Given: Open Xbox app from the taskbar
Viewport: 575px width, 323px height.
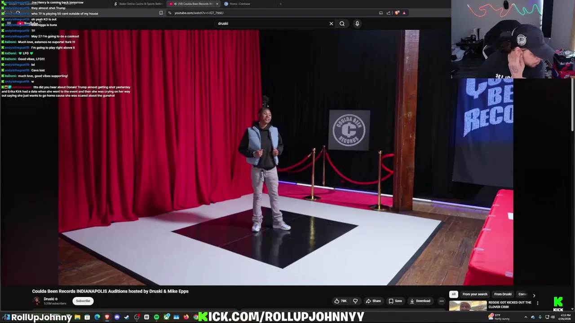Looking at the screenshot, I should pos(166,317).
